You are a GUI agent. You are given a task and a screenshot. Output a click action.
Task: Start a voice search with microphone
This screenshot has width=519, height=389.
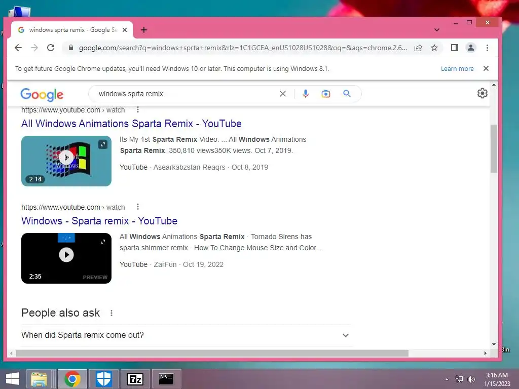pos(306,94)
